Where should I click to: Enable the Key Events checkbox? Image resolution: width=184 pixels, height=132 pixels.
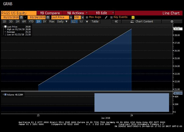(x=111, y=17)
